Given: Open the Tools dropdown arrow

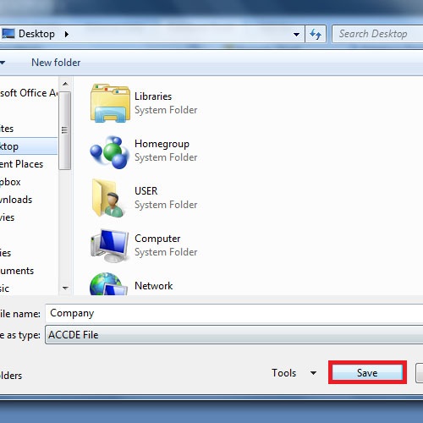Looking at the screenshot, I should (x=313, y=373).
